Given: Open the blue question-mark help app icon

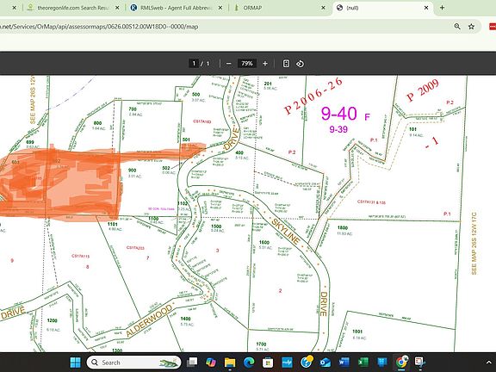Looking at the screenshot, I should (307, 362).
